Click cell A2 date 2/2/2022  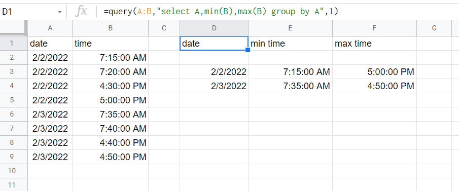pyautogui.click(x=50, y=58)
